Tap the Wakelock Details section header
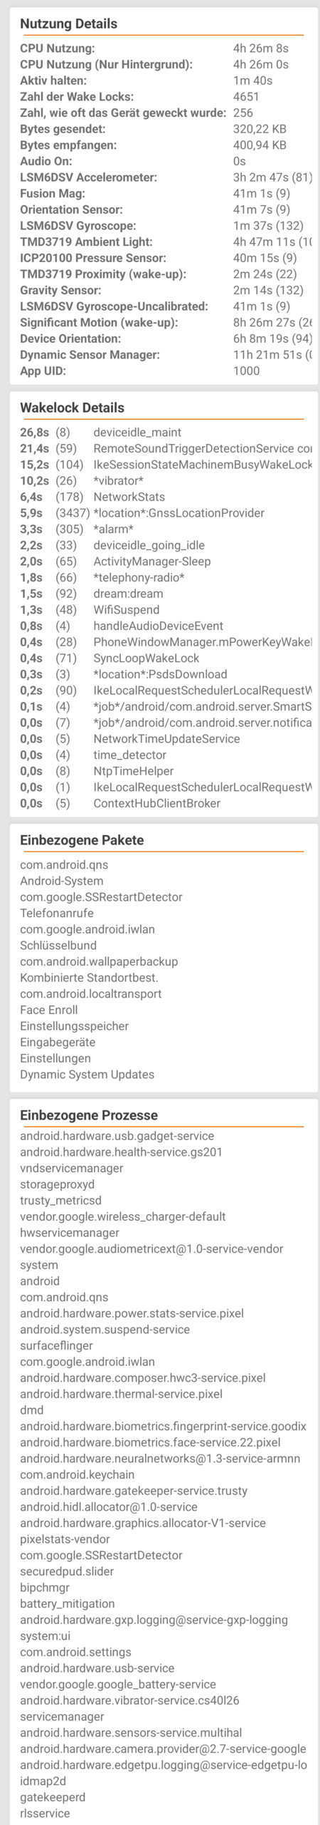The width and height of the screenshot is (320, 1825). [72, 408]
